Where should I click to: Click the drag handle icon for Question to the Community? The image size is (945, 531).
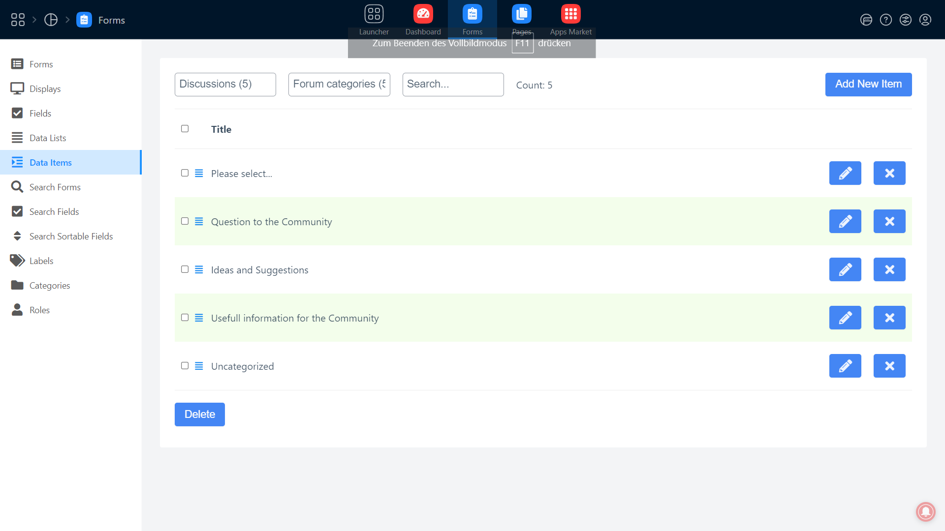(199, 222)
